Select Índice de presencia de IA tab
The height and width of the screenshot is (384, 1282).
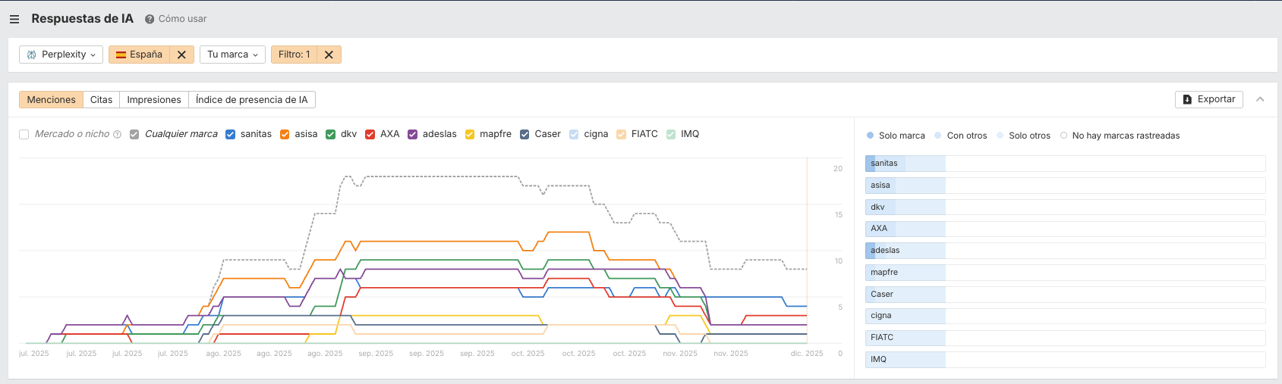click(251, 100)
